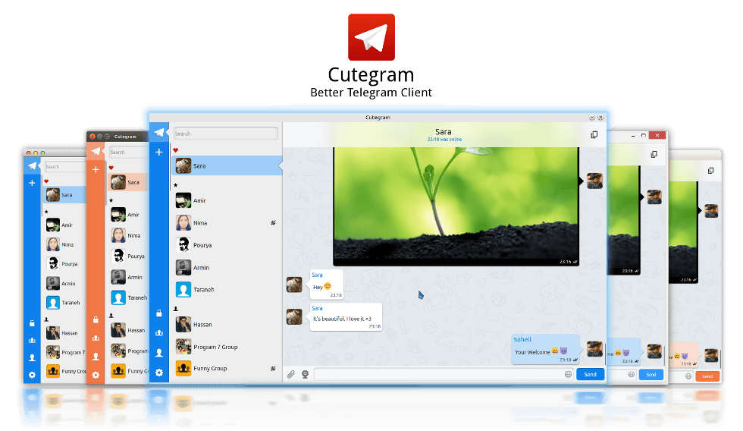The height and width of the screenshot is (431, 743).
Task: Click the plus icon in the blue front sidebar
Action: (159, 153)
